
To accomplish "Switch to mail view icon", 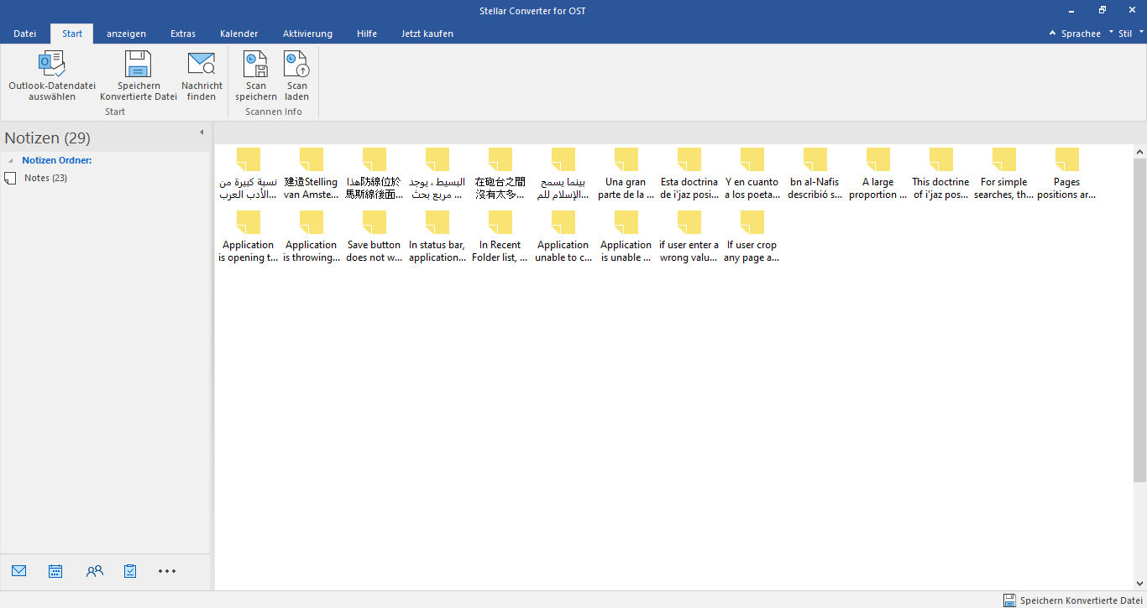I will (x=19, y=571).
